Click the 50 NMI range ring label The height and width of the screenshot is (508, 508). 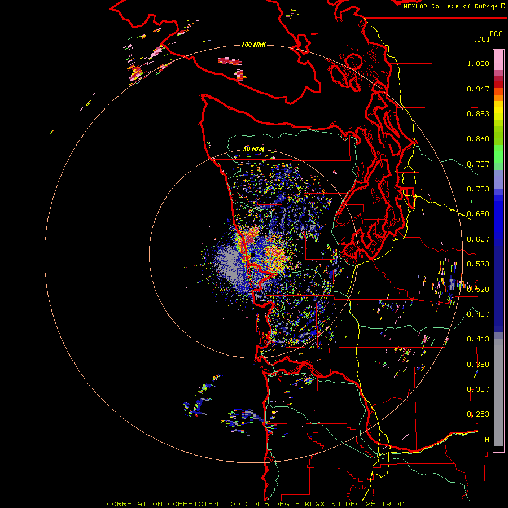click(x=253, y=149)
